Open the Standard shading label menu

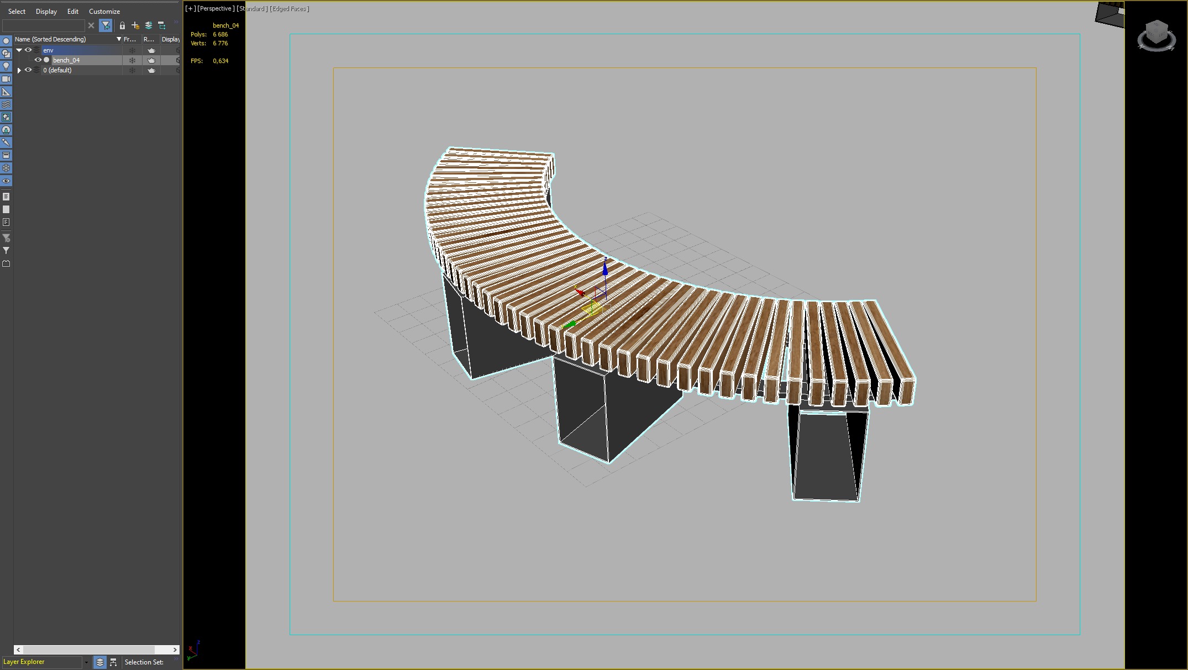(x=253, y=8)
